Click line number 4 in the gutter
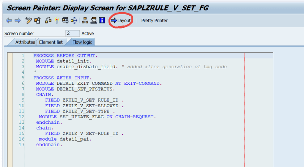Screen dimensions: 304x167 tap(23, 72)
